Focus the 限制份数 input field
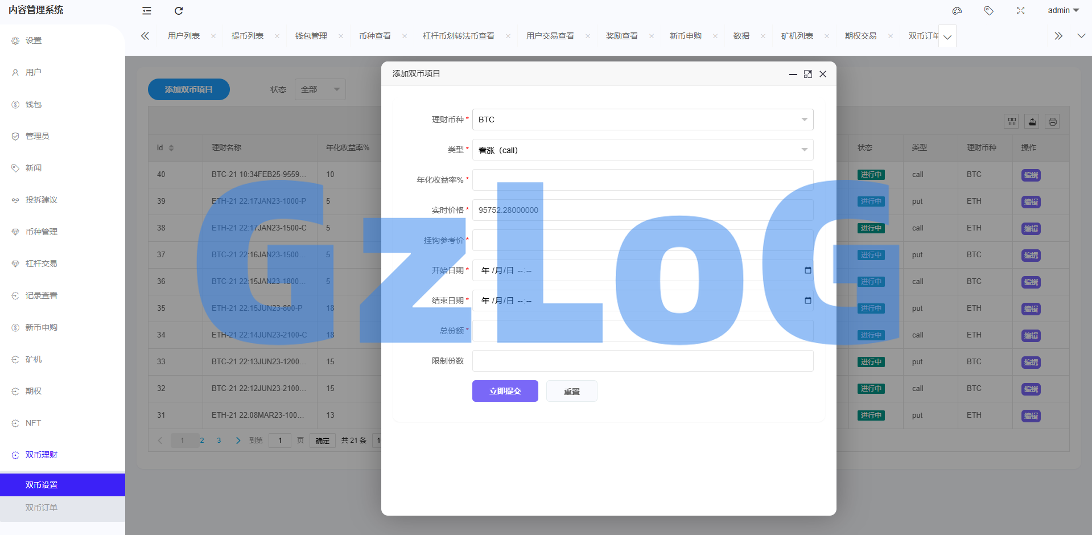The image size is (1092, 535). click(642, 361)
